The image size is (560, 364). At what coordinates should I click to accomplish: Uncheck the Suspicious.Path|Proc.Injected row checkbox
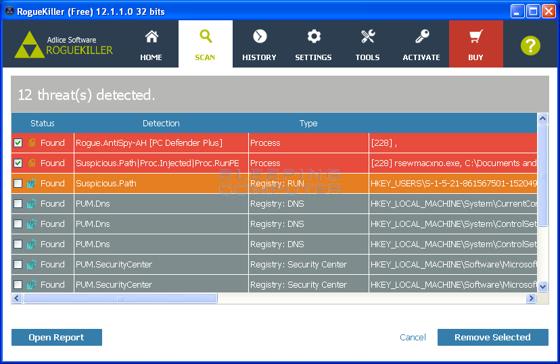(18, 163)
